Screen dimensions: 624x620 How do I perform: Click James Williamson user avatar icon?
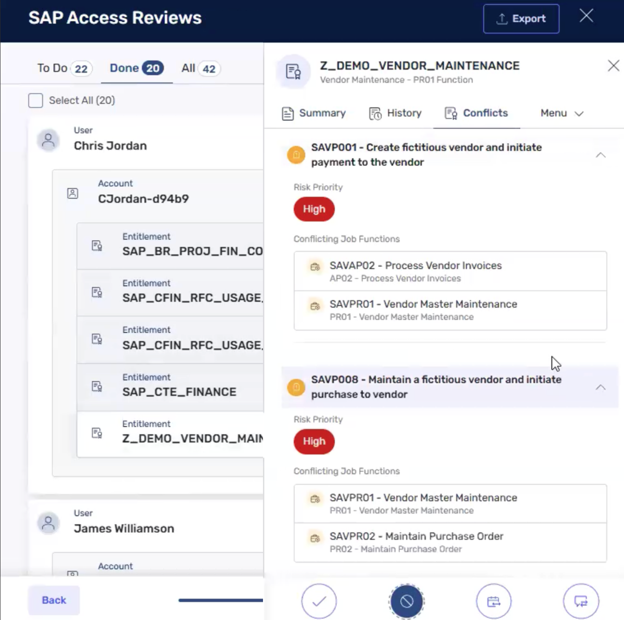coord(48,523)
